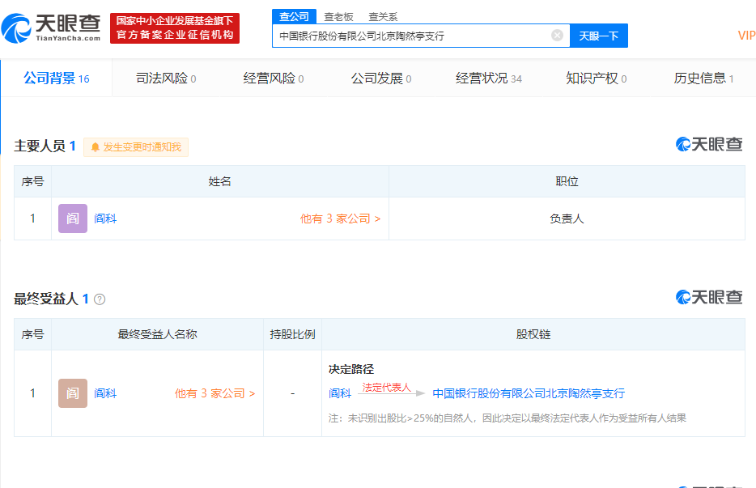This screenshot has width=756, height=488.
Task: Open the 司法风险 tab
Action: [x=166, y=79]
